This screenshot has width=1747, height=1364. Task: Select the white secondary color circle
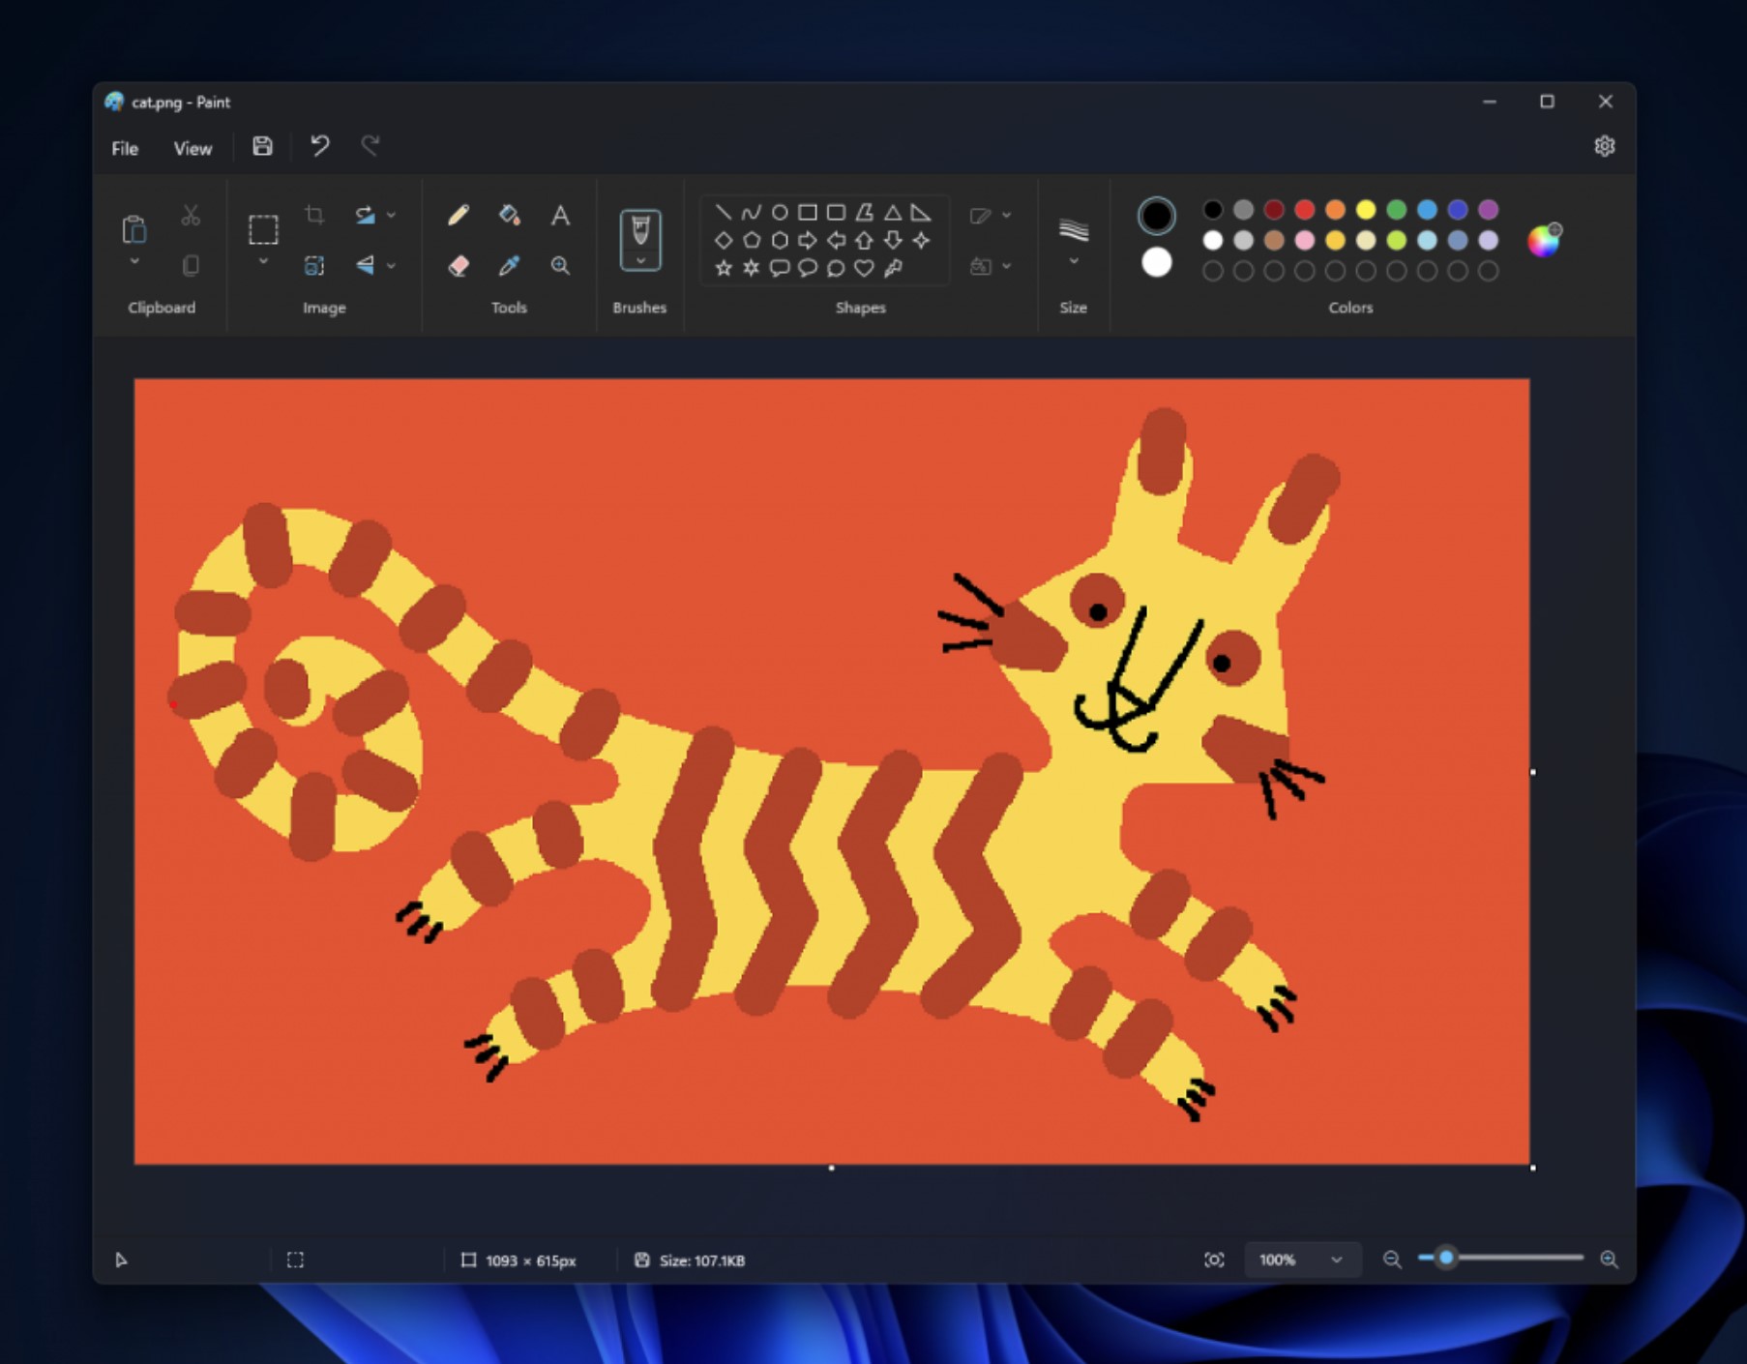click(1156, 262)
